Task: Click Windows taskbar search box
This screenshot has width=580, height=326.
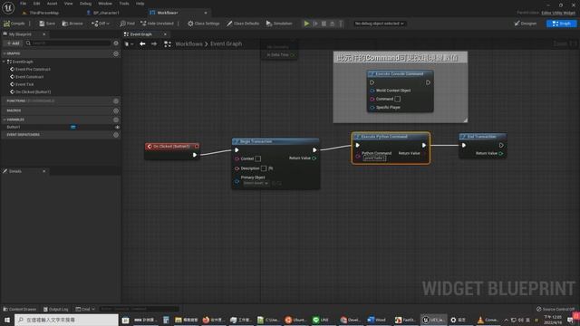Action: [x=66, y=320]
